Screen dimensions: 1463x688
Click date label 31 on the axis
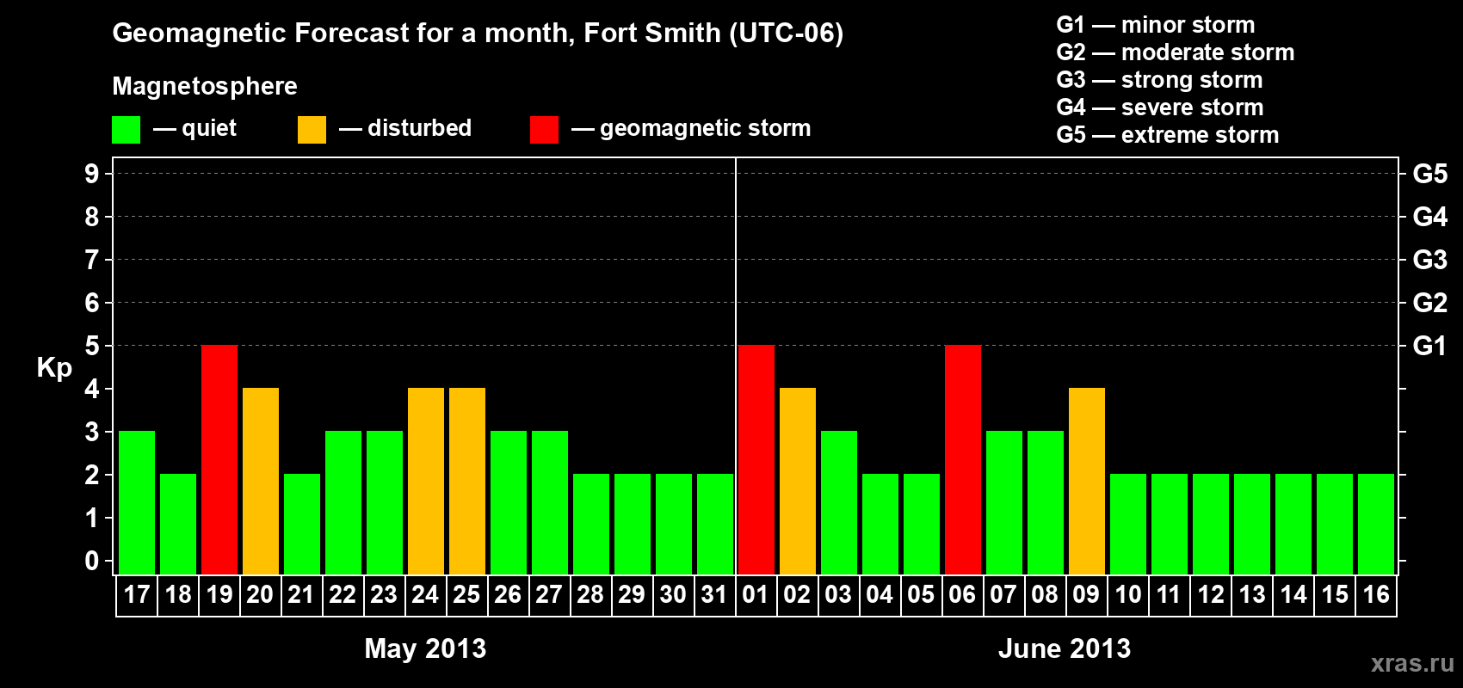click(715, 595)
